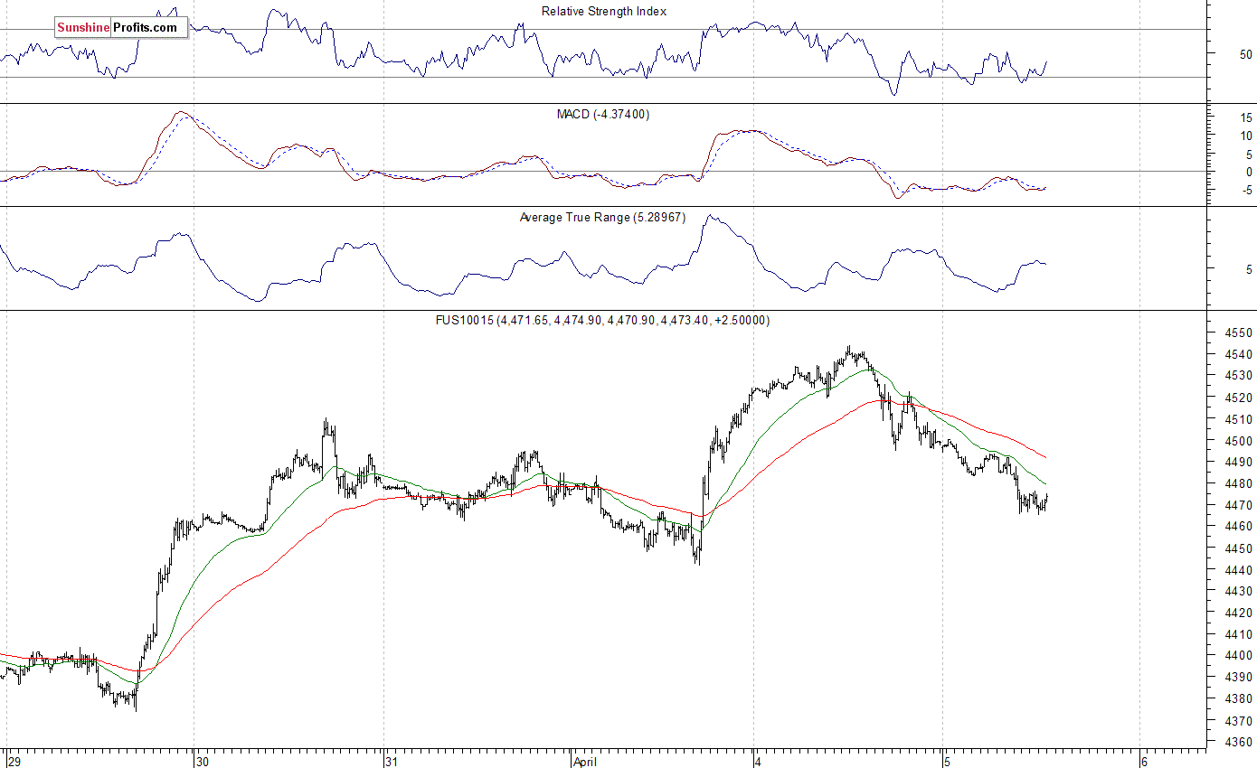Click price axis label 4460
This screenshot has width=1257, height=768.
coord(1239,527)
